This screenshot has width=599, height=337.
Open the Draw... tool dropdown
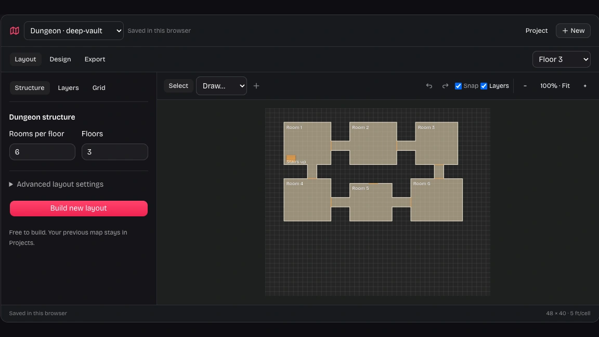[x=221, y=86]
